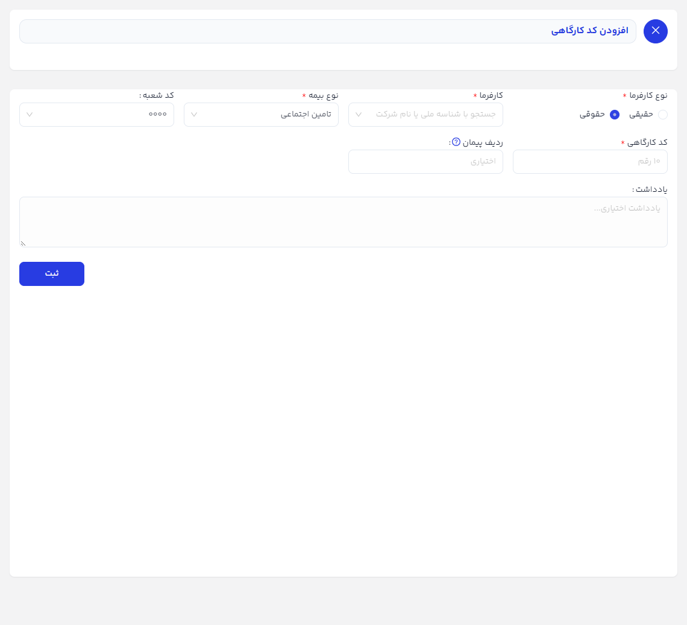Open the کارفرما search dropdown
687x625 pixels.
[425, 115]
